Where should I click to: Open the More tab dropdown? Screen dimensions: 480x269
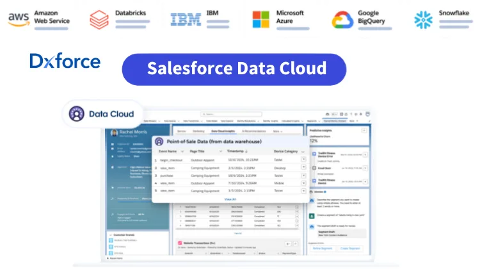click(x=278, y=131)
